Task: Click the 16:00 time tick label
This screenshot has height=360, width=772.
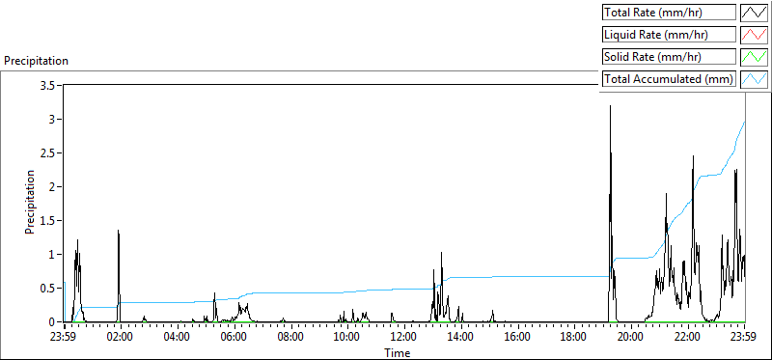Action: pos(517,338)
